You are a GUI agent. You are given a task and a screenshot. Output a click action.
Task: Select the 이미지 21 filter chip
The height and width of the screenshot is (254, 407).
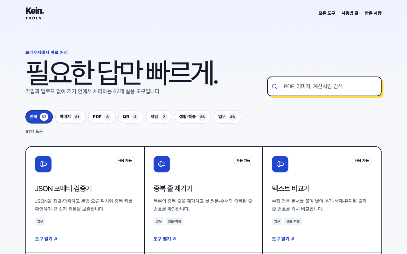pos(71,117)
